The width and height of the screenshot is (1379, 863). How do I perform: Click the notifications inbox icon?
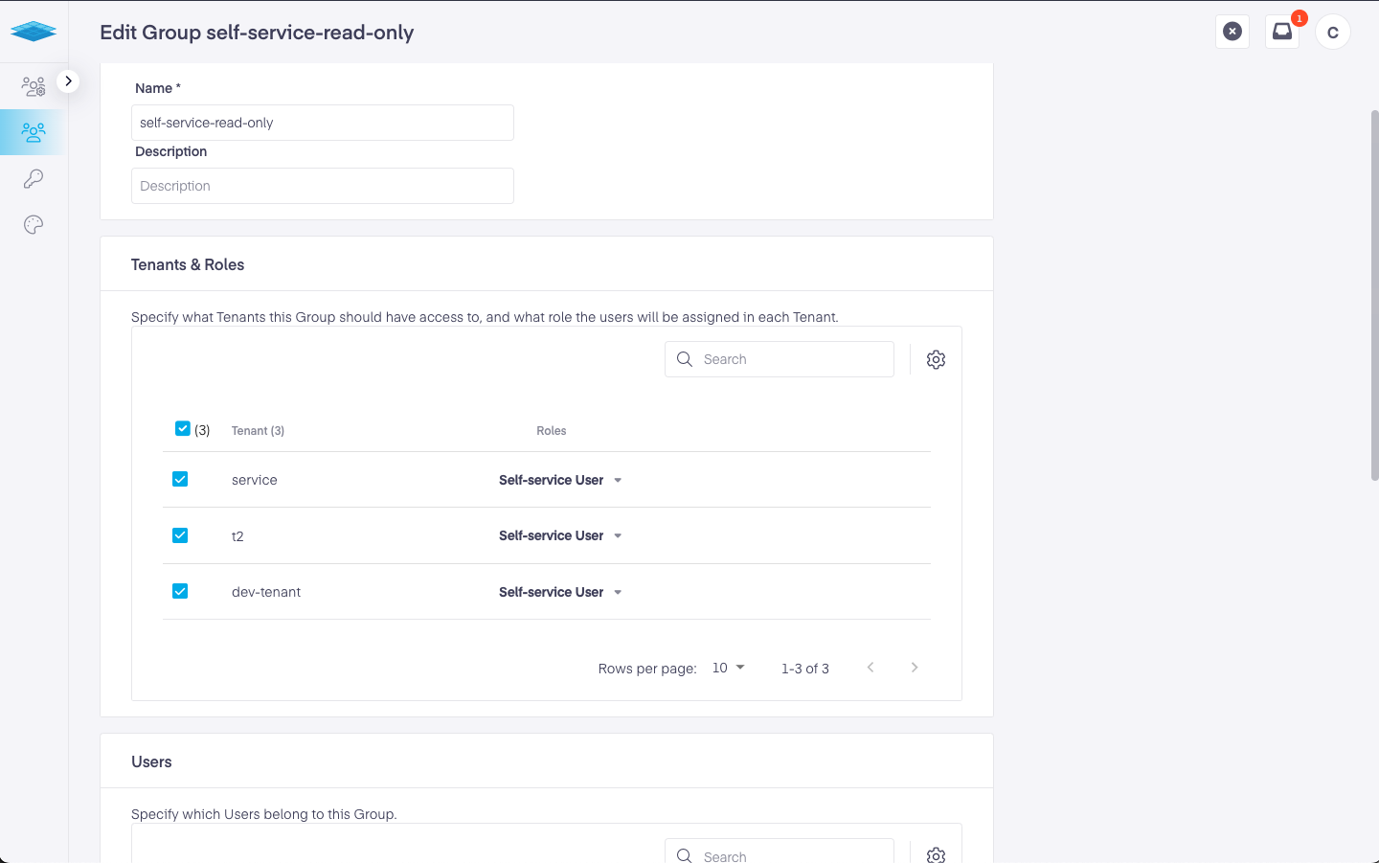point(1281,32)
